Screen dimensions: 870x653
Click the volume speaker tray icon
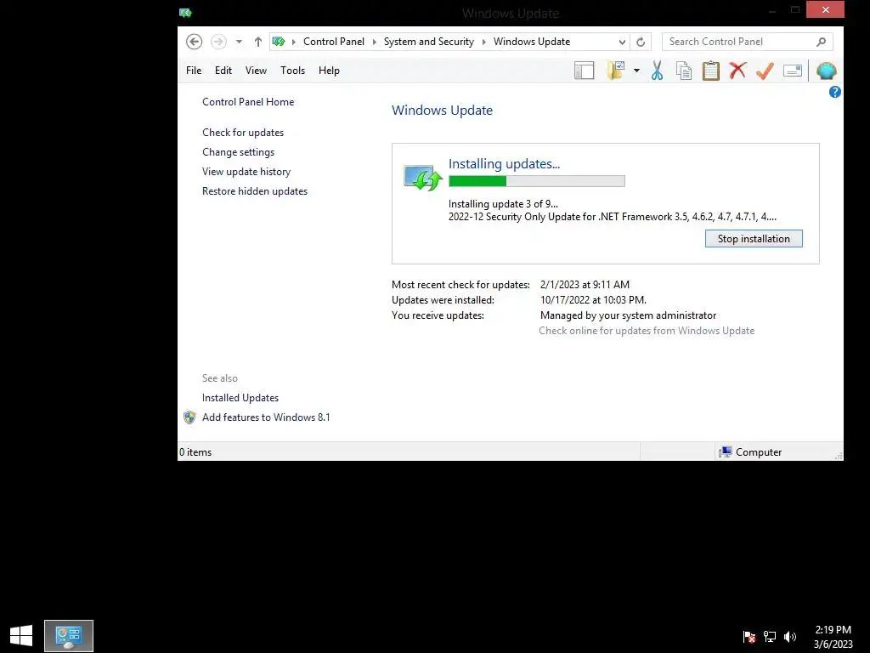point(790,637)
